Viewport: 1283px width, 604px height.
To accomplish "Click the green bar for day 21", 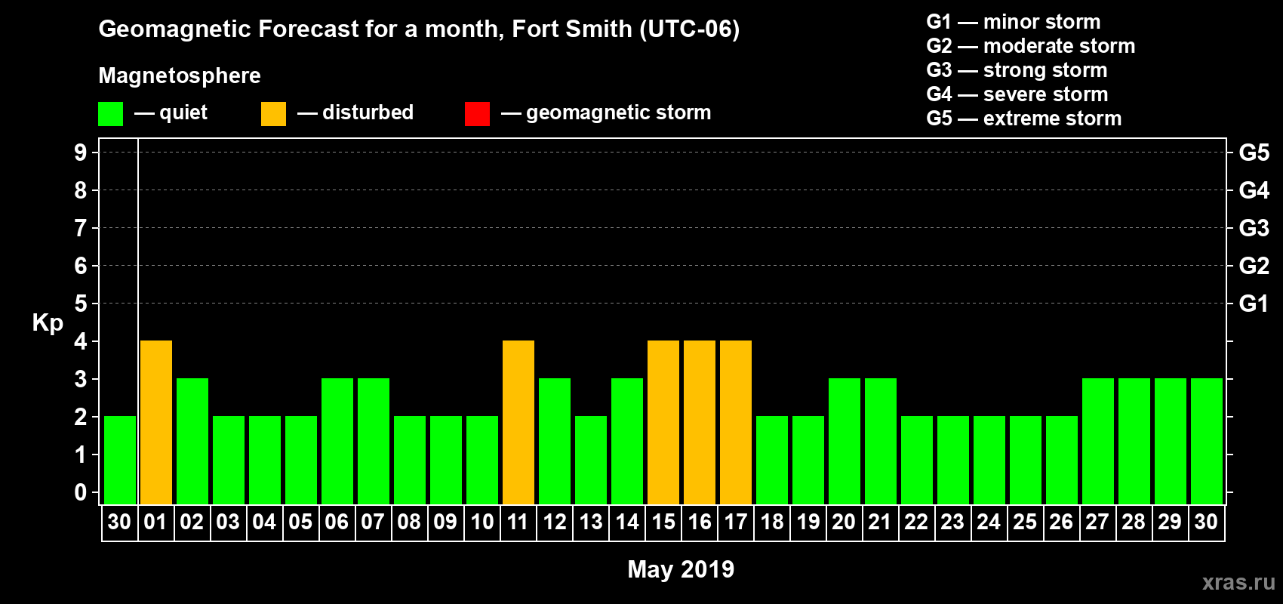I will click(881, 441).
